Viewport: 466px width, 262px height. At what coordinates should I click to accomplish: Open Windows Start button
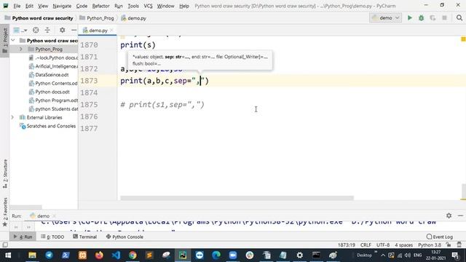tap(8, 255)
